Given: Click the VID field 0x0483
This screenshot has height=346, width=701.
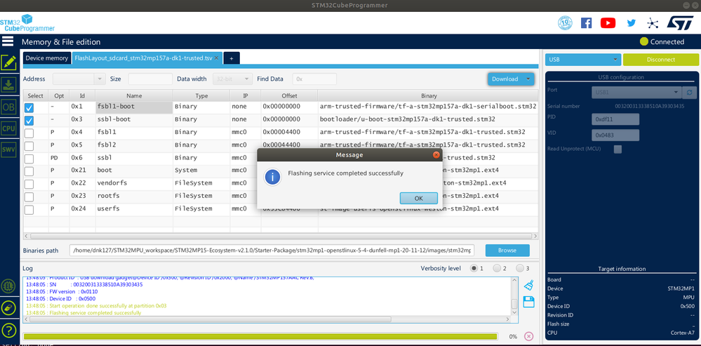Looking at the screenshot, I should point(615,135).
